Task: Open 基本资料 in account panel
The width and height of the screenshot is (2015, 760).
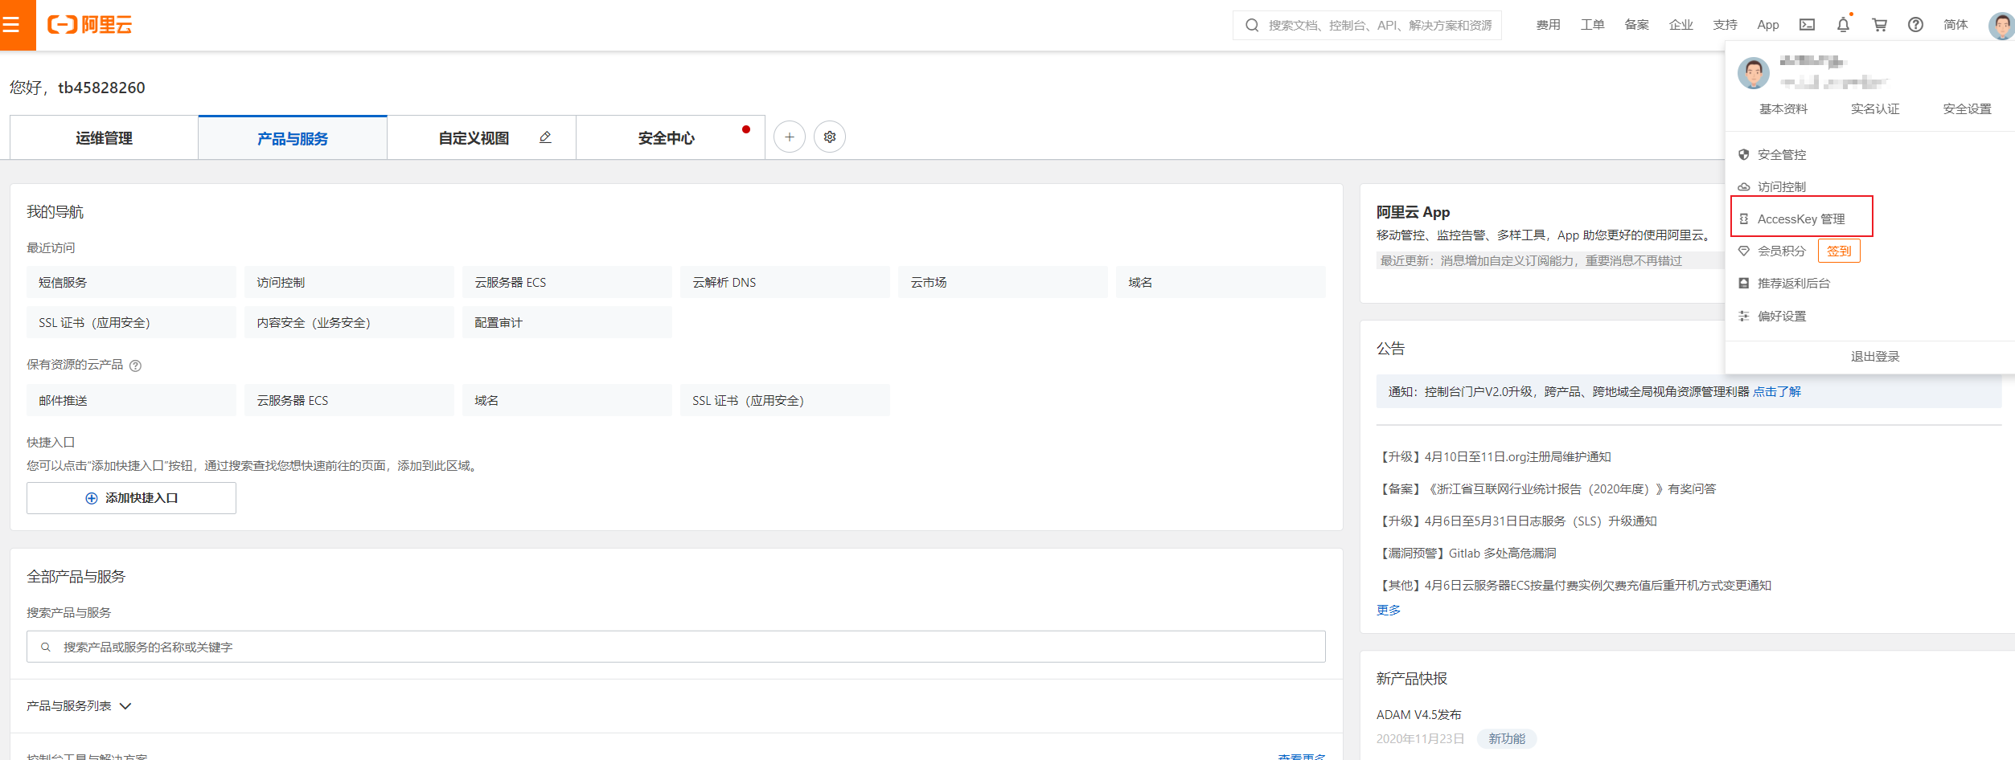Action: (1783, 109)
